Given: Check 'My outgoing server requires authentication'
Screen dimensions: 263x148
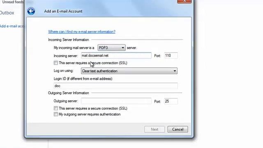Looking at the screenshot, I should tap(56, 114).
